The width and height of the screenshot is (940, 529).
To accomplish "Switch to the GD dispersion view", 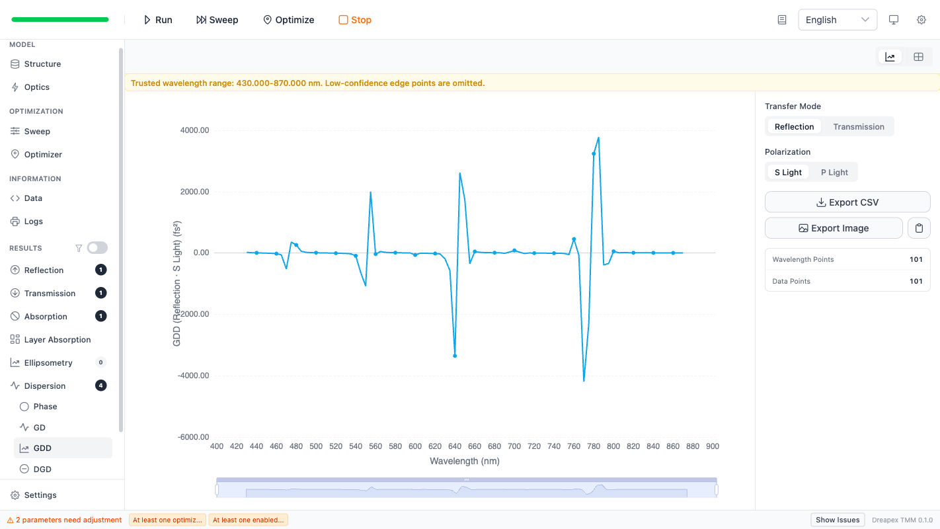I will 40,427.
